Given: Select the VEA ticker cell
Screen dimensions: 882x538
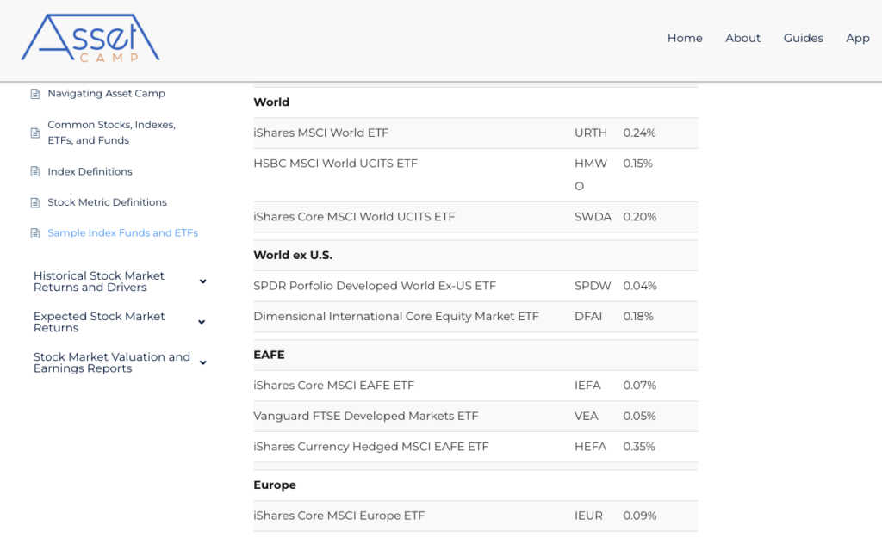Looking at the screenshot, I should (586, 417).
